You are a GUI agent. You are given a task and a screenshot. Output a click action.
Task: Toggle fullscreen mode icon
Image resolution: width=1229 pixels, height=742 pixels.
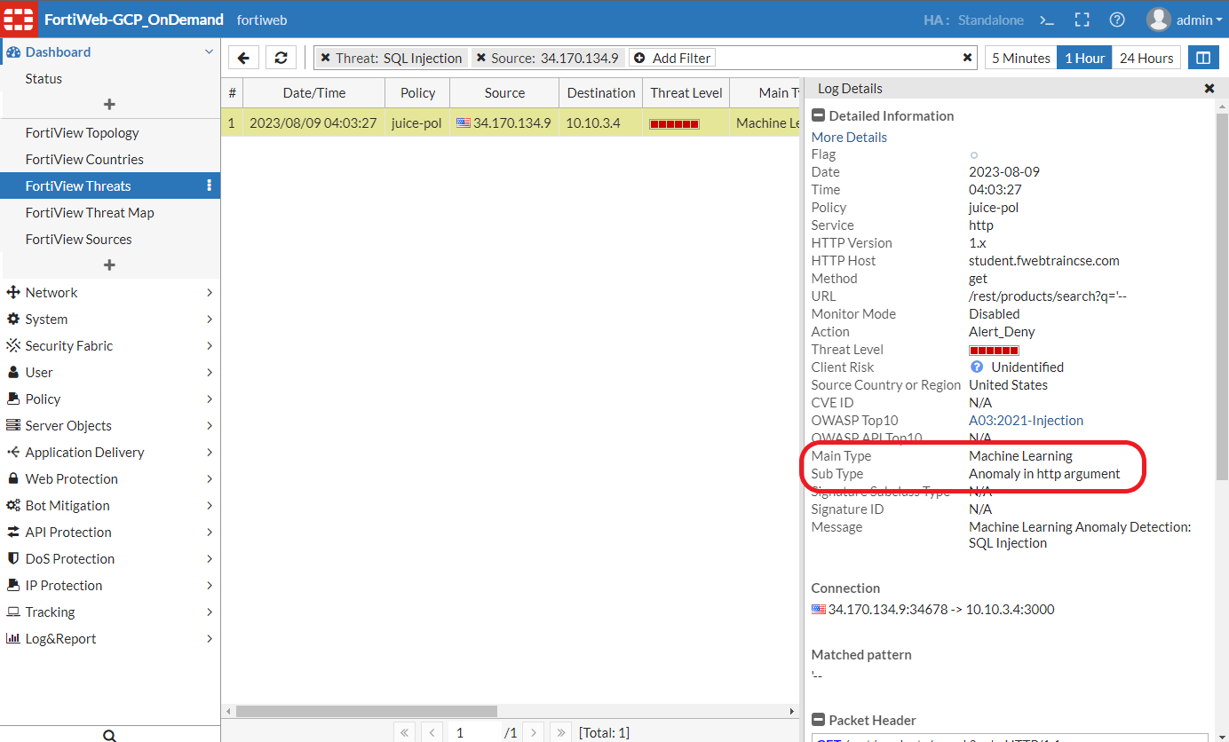coord(1082,20)
